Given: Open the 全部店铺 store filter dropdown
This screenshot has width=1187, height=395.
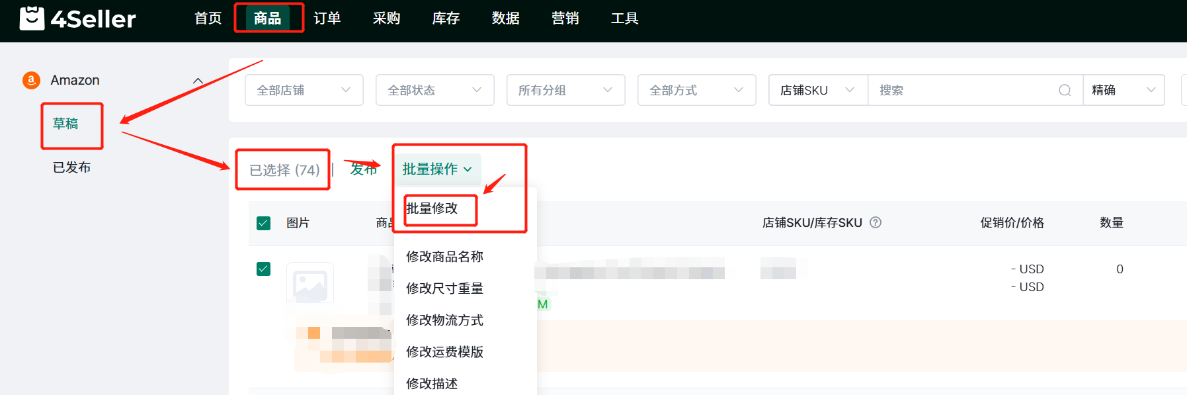Looking at the screenshot, I should [304, 90].
